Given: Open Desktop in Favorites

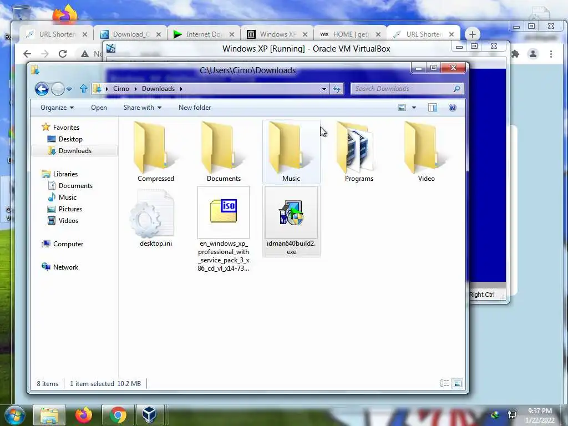Looking at the screenshot, I should coord(70,139).
